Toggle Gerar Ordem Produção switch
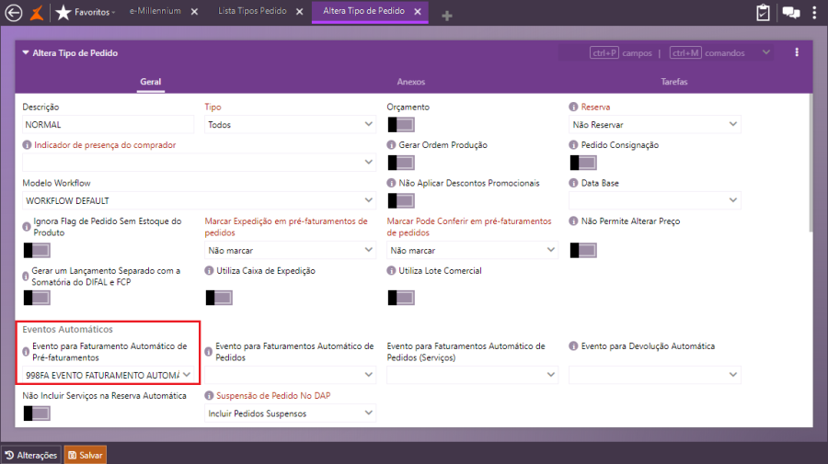The image size is (828, 464). pyautogui.click(x=401, y=163)
